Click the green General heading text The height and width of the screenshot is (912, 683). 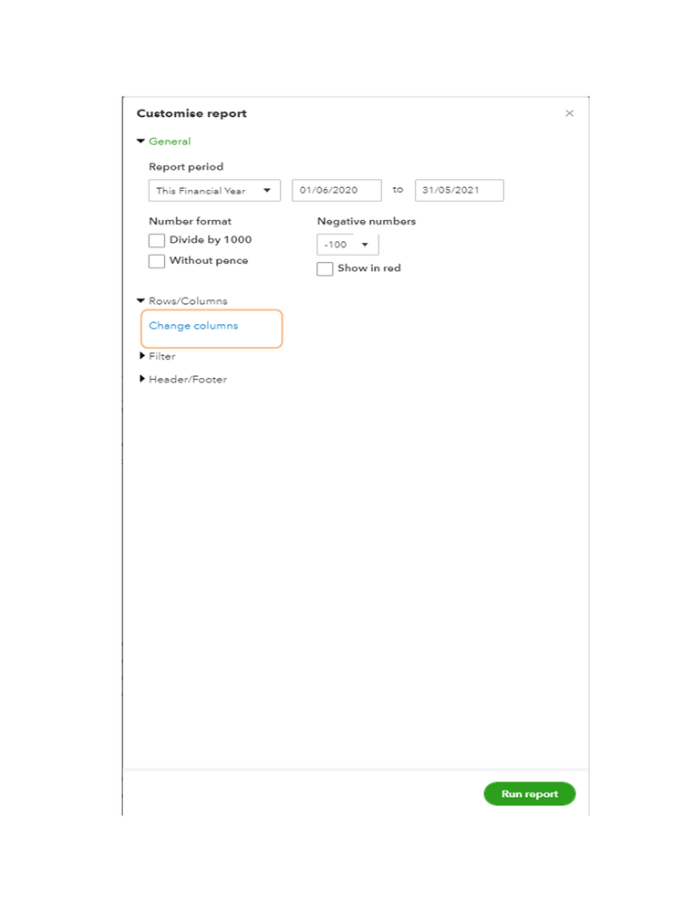click(x=170, y=142)
